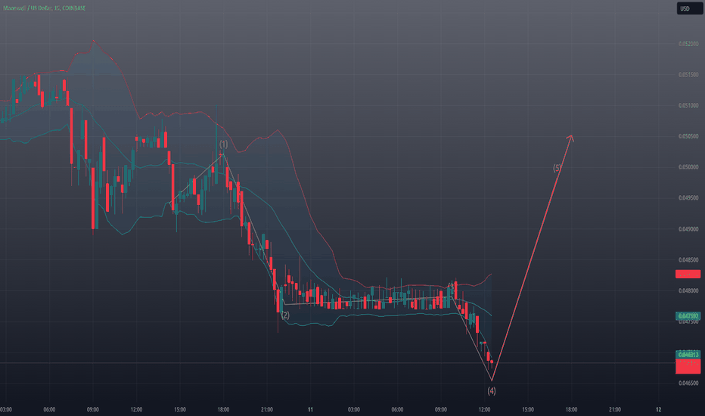Click the 0.049500 price axis value

[688, 198]
